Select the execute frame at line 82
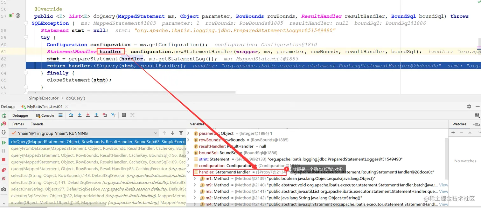Viewport: 481px width, 208px height. [97, 196]
